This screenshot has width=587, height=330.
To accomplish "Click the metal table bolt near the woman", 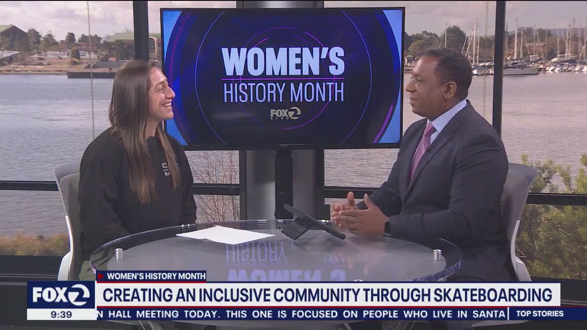I will pos(119,253).
